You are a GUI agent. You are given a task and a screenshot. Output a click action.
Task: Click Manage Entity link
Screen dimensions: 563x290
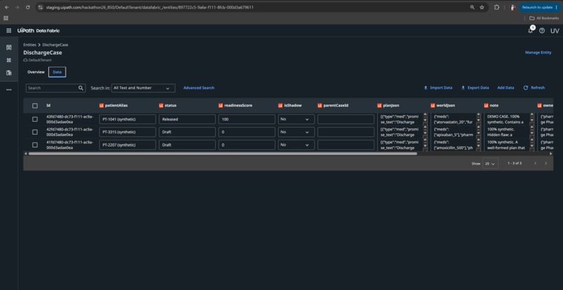(x=539, y=52)
